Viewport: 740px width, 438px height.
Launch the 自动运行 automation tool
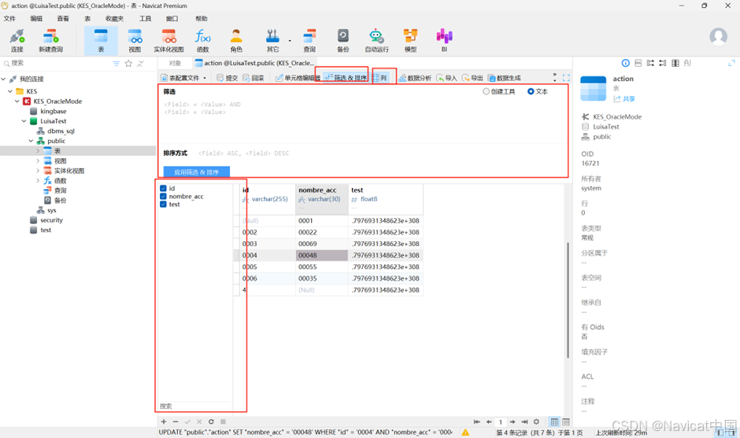pos(376,41)
